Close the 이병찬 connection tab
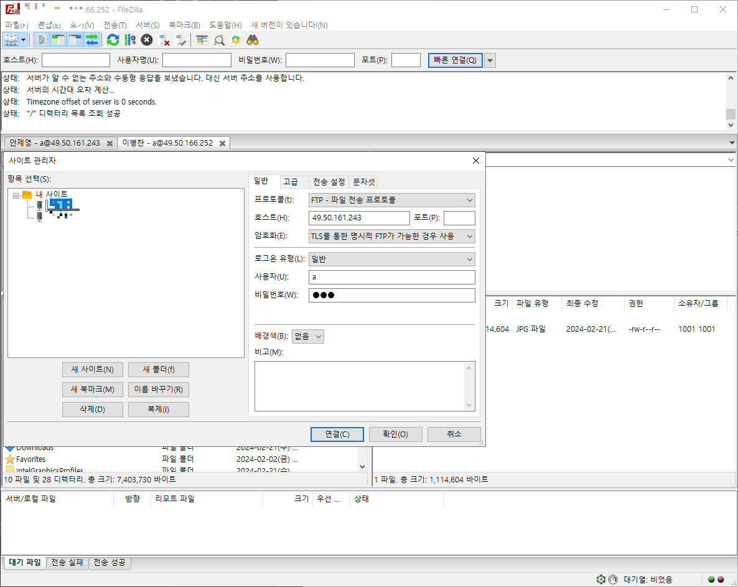 click(x=223, y=143)
